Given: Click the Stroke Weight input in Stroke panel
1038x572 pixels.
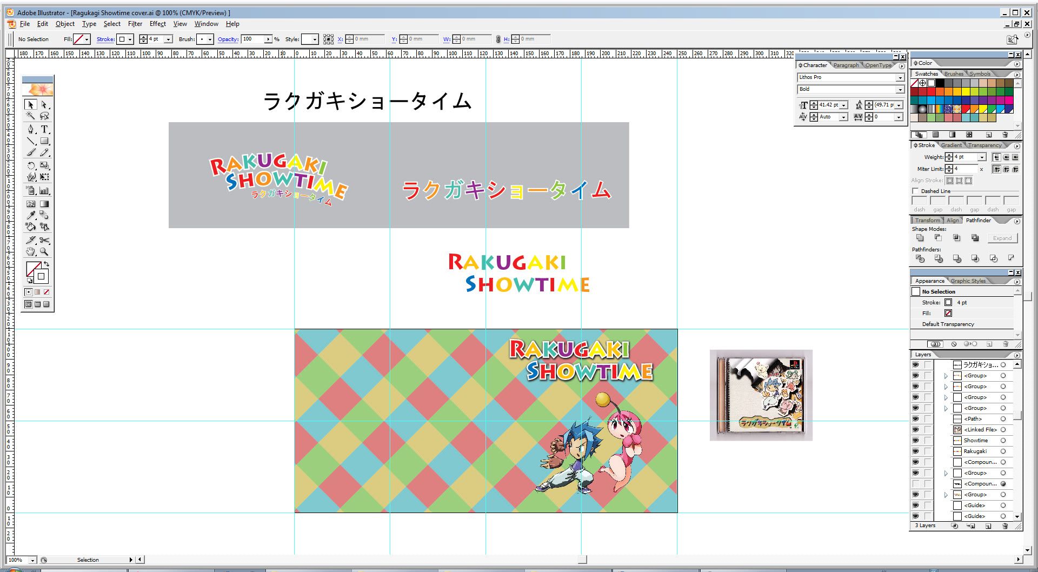Looking at the screenshot, I should pos(966,157).
